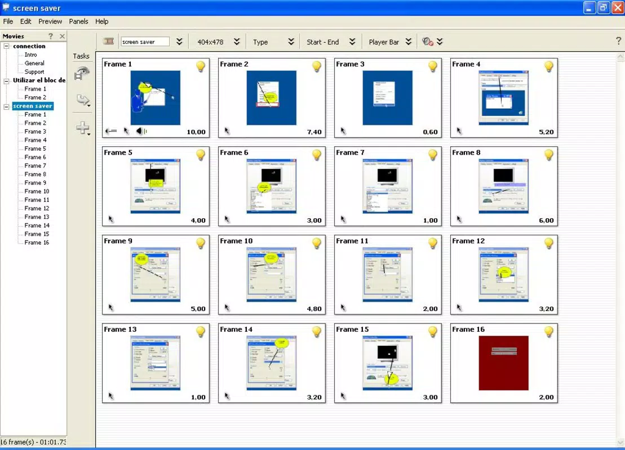Open the Frame 7 thumbnail
Image resolution: width=625 pixels, height=450 pixels.
[x=387, y=186]
